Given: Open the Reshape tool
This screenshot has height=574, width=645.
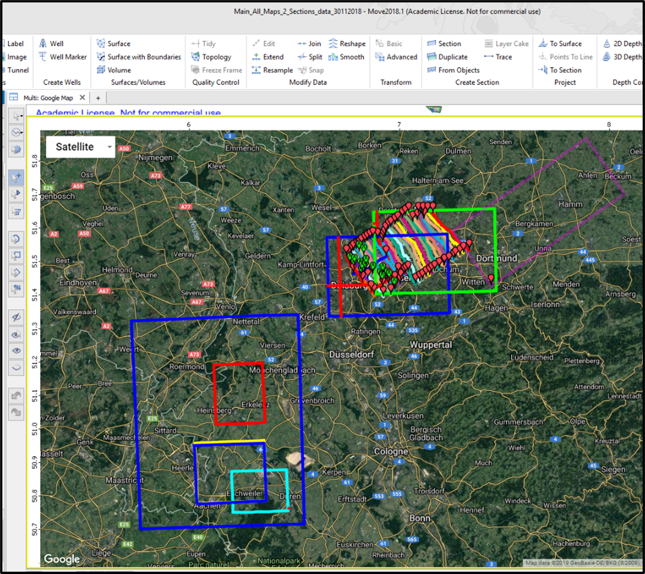Looking at the screenshot, I should [x=347, y=44].
